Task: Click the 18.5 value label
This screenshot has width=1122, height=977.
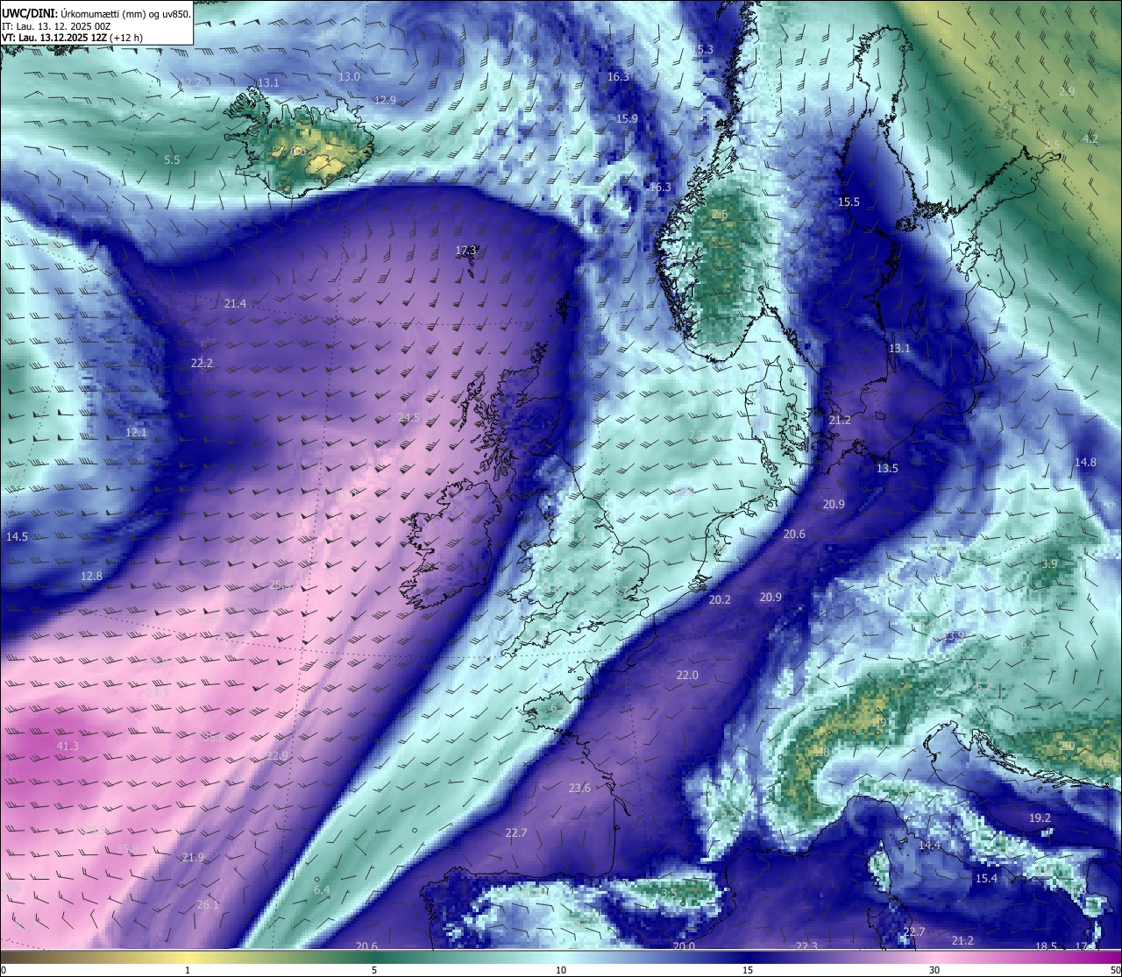Action: pos(1046,945)
